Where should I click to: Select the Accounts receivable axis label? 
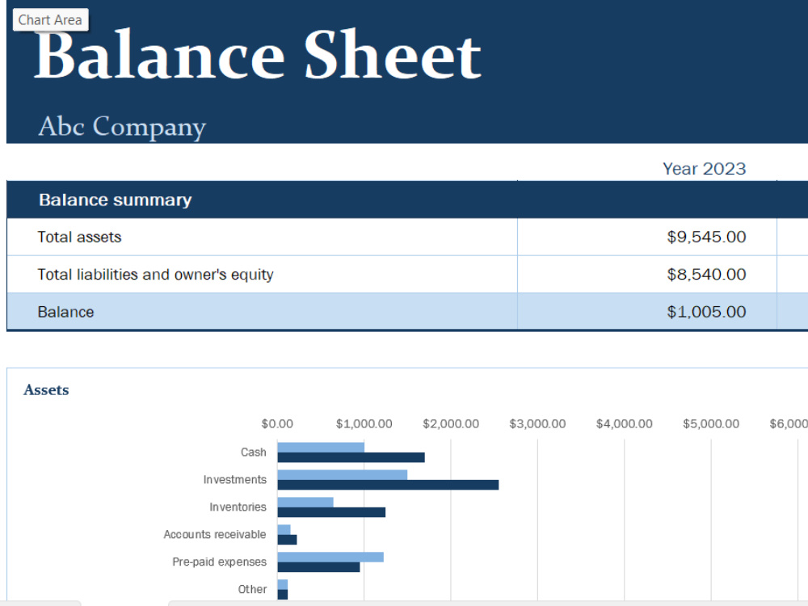[x=215, y=534]
